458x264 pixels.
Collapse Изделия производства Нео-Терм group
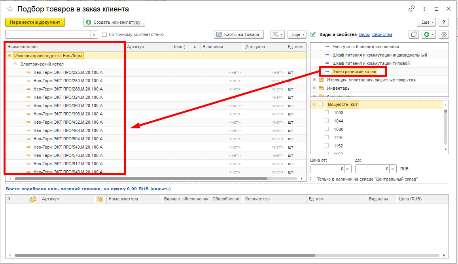pos(9,55)
